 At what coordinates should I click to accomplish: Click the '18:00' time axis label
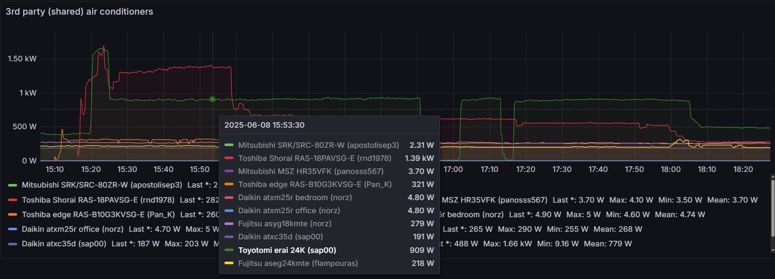tap(672, 170)
